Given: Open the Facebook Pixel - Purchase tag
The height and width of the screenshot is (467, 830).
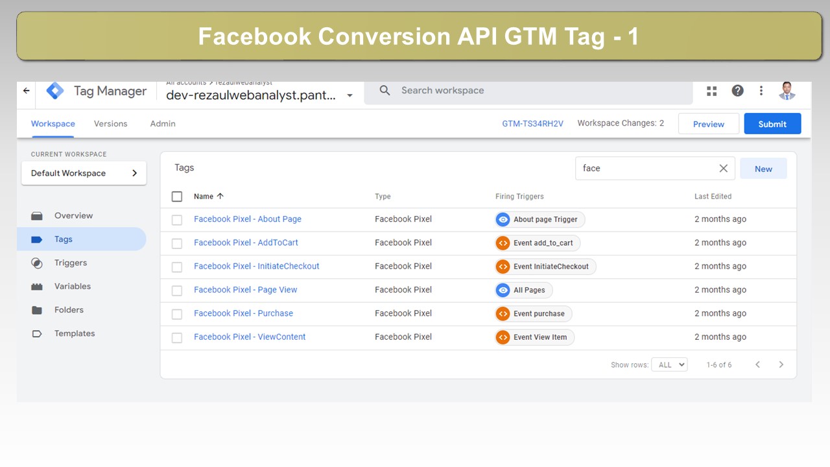Looking at the screenshot, I should (x=243, y=313).
